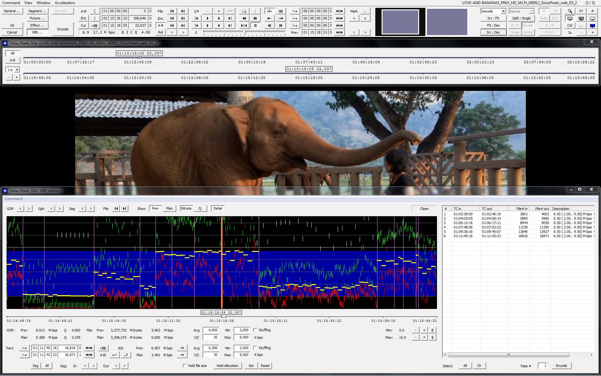Click the overview timeline position marker

[140, 57]
